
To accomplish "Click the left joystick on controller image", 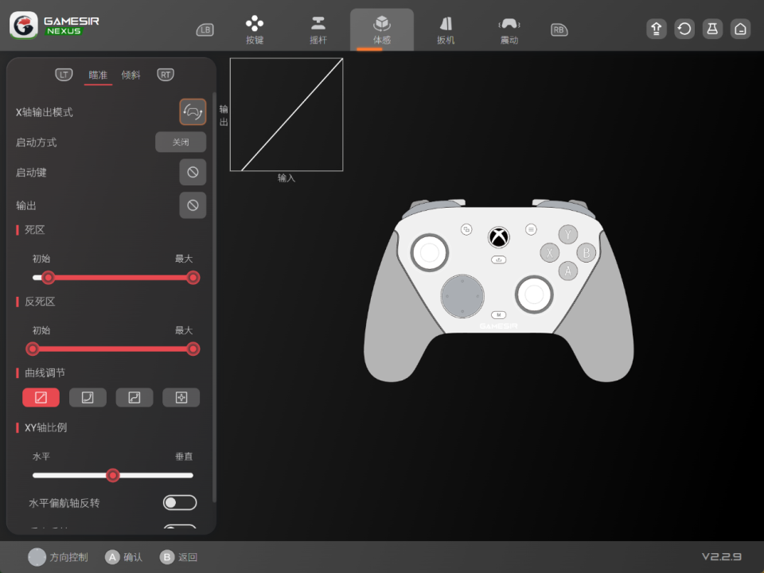I will tap(429, 252).
